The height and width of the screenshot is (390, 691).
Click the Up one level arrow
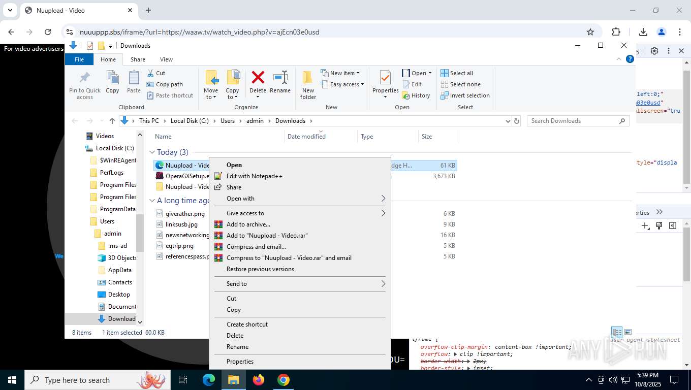tap(112, 121)
